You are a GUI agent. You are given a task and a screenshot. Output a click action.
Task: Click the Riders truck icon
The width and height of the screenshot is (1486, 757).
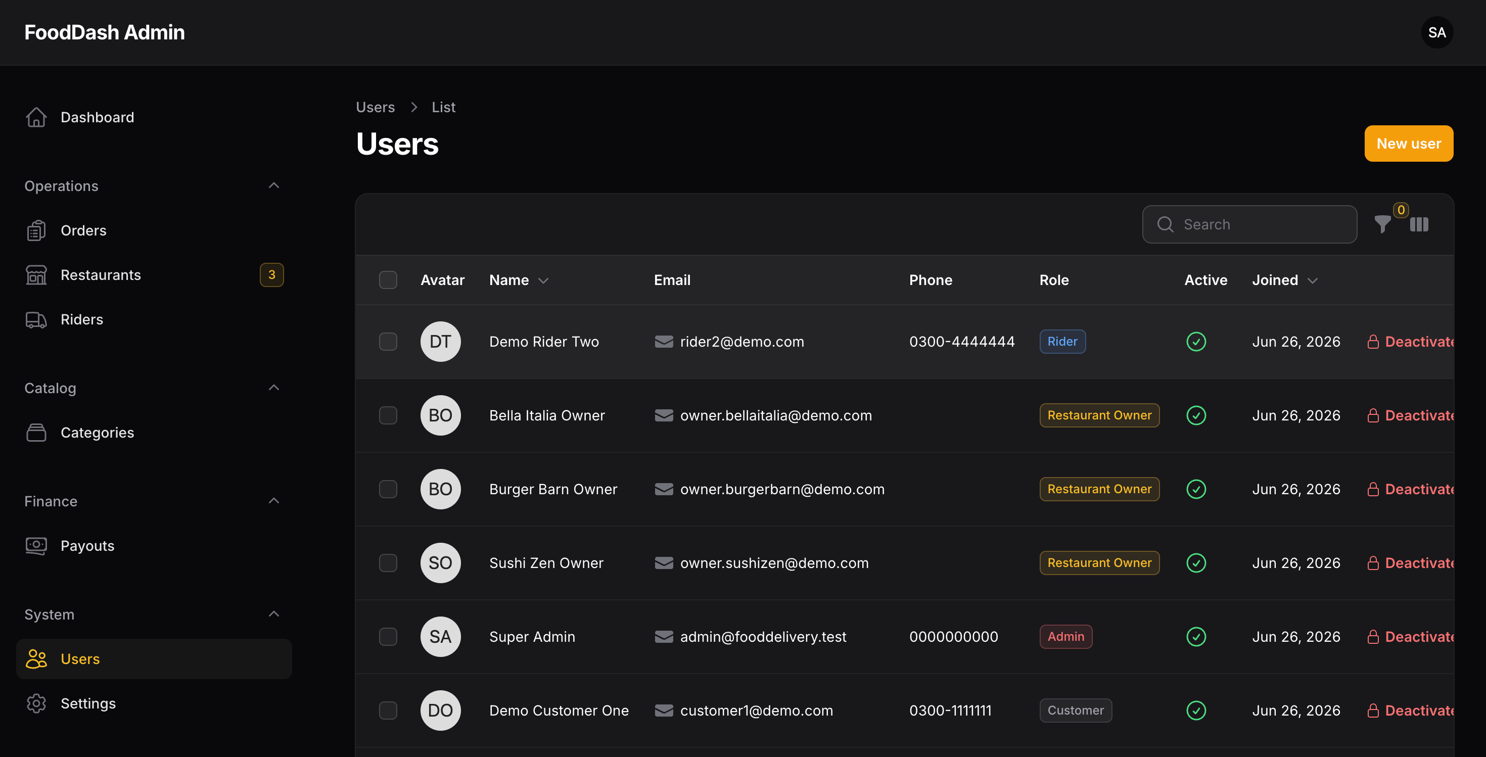(x=36, y=319)
